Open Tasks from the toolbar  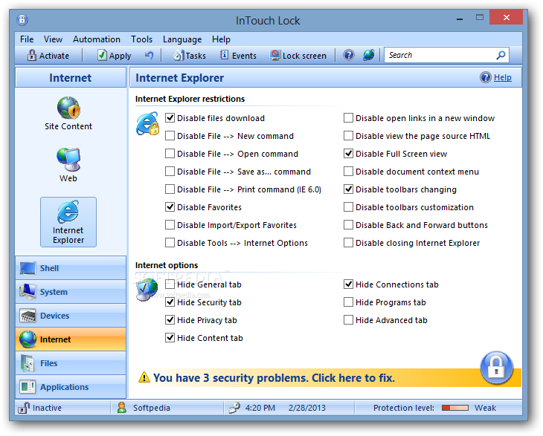[x=189, y=55]
